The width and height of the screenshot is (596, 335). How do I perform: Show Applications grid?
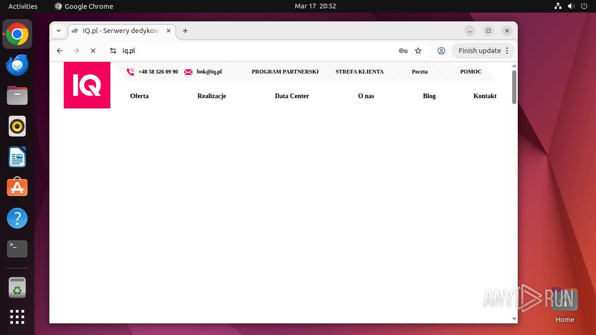[x=17, y=317]
